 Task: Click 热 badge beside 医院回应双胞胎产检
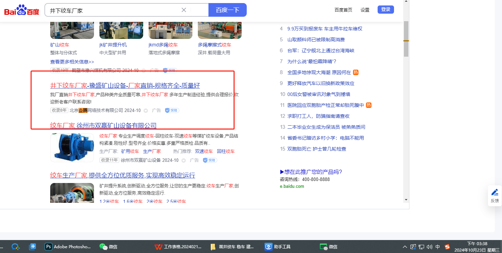369,105
